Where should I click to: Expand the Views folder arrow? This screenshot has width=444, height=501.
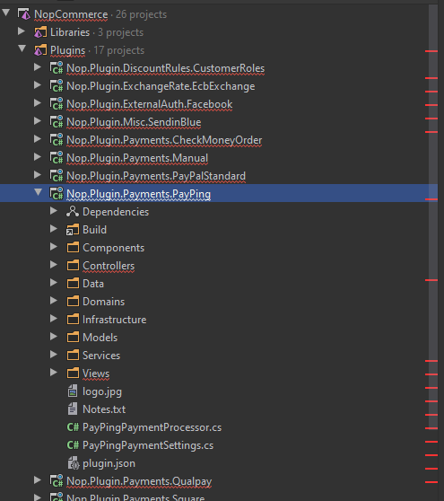(54, 373)
